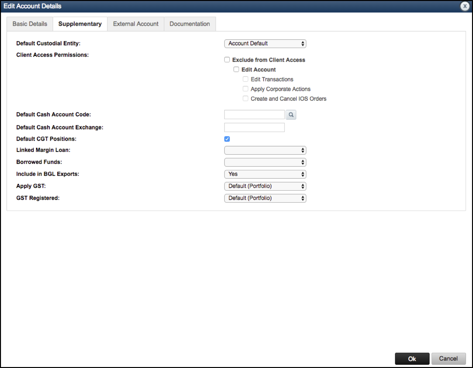The image size is (473, 368).
Task: Open the External Account tab
Action: tap(136, 24)
